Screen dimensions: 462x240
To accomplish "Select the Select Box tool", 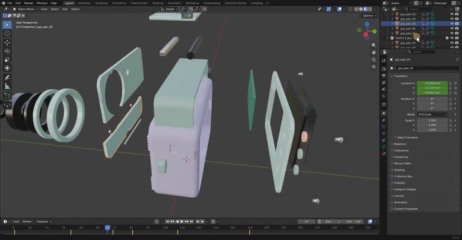I will click(x=7, y=24).
